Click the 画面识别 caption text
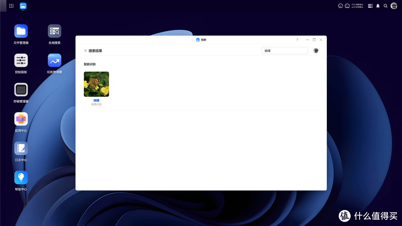Image resolution: width=402 pixels, height=226 pixels. pyautogui.click(x=96, y=104)
